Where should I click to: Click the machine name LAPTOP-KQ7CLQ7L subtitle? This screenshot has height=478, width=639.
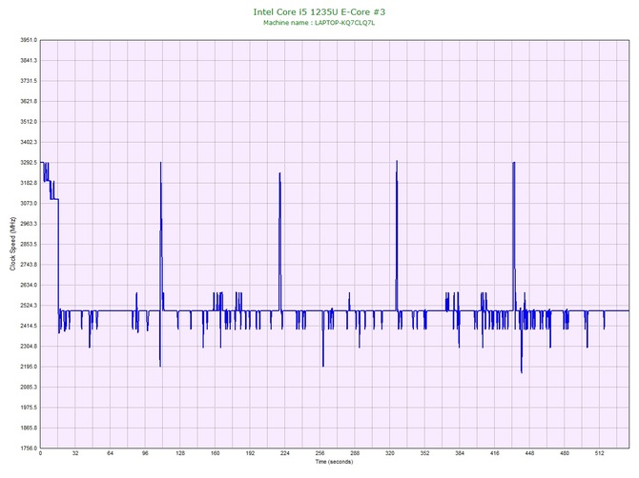coord(319,23)
